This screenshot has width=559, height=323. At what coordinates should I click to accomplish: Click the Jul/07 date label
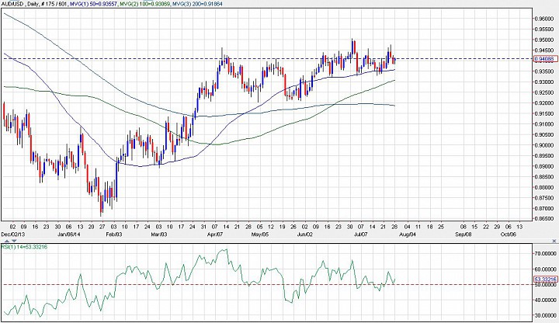tap(361, 234)
